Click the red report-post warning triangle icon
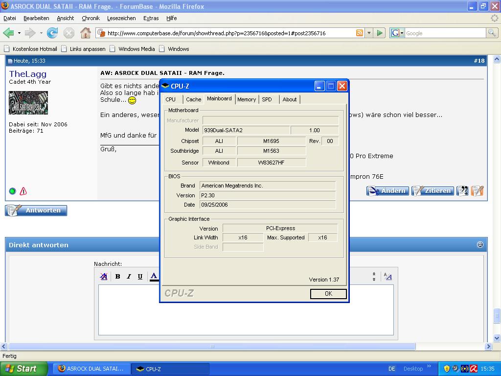 23,191
